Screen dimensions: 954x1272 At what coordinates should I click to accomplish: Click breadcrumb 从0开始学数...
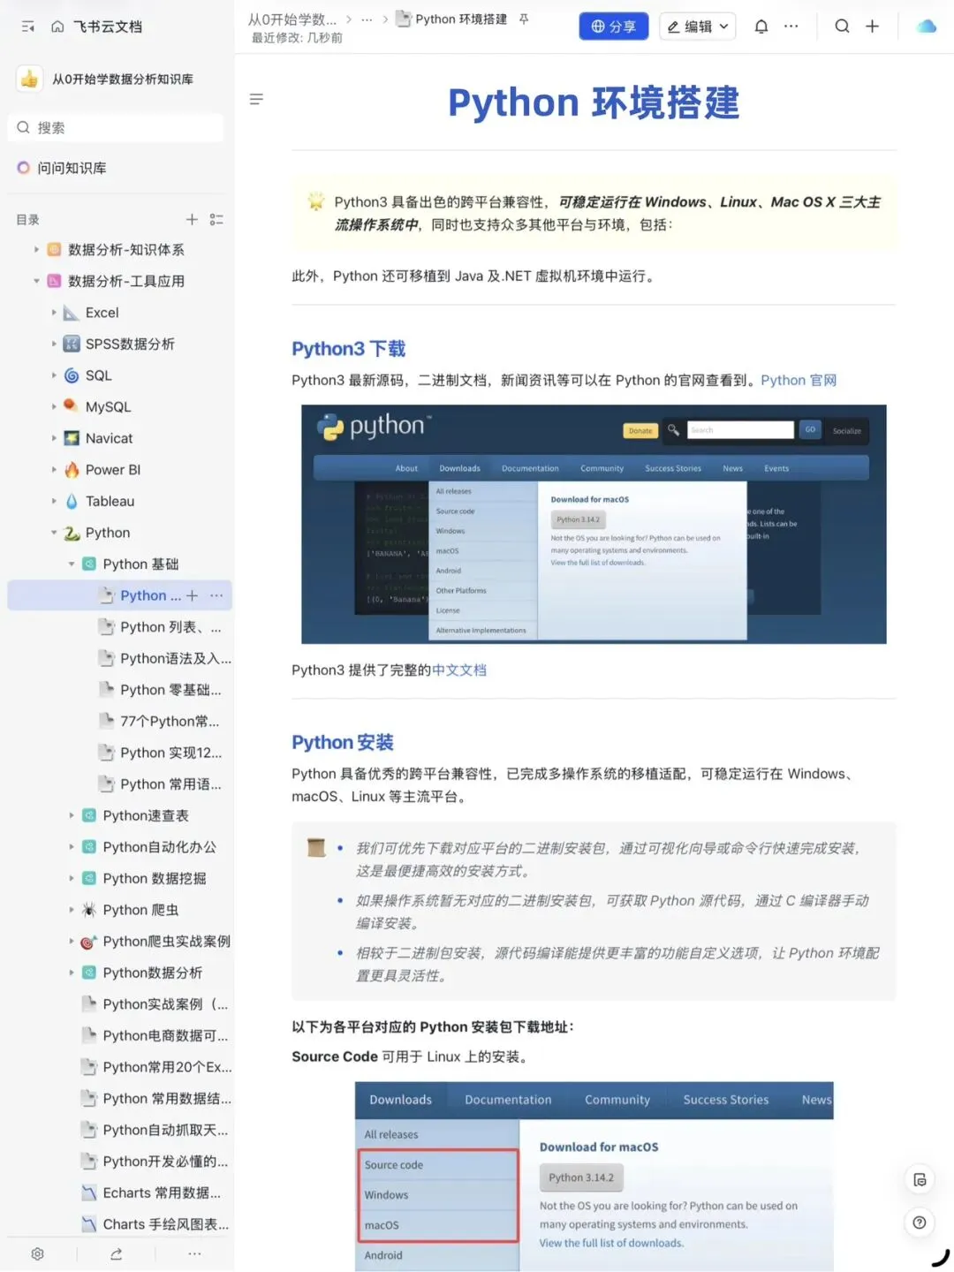tap(291, 19)
